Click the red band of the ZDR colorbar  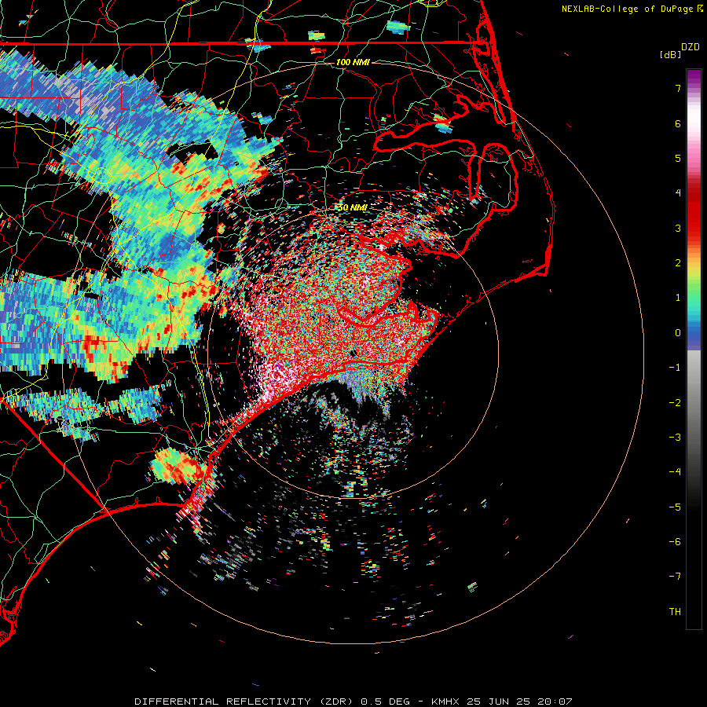pyautogui.click(x=694, y=212)
